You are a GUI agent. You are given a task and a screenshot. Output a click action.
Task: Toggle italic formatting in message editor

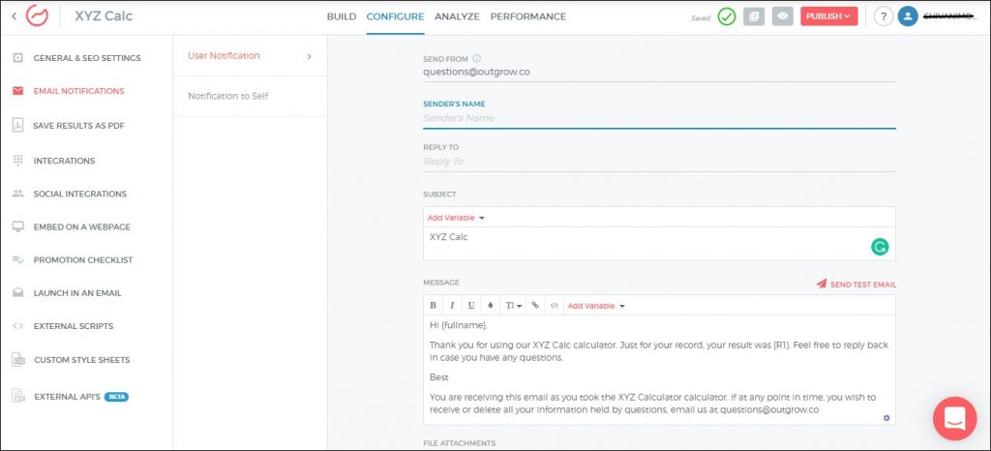[x=451, y=306]
